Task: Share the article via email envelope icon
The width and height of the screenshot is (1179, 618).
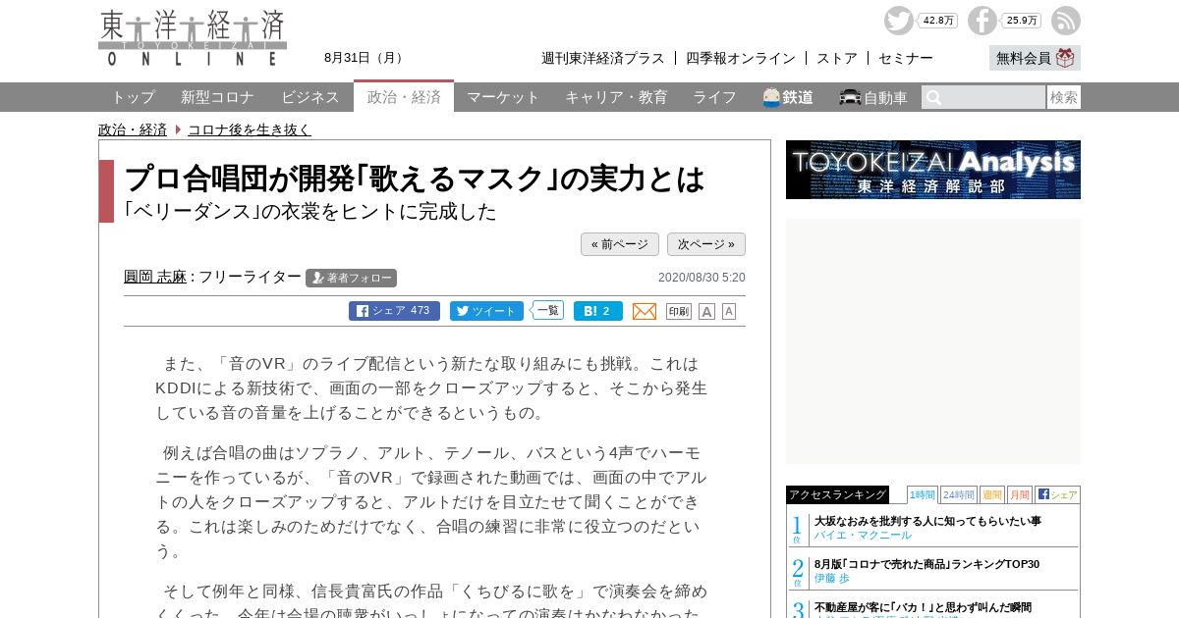Action: tap(645, 311)
